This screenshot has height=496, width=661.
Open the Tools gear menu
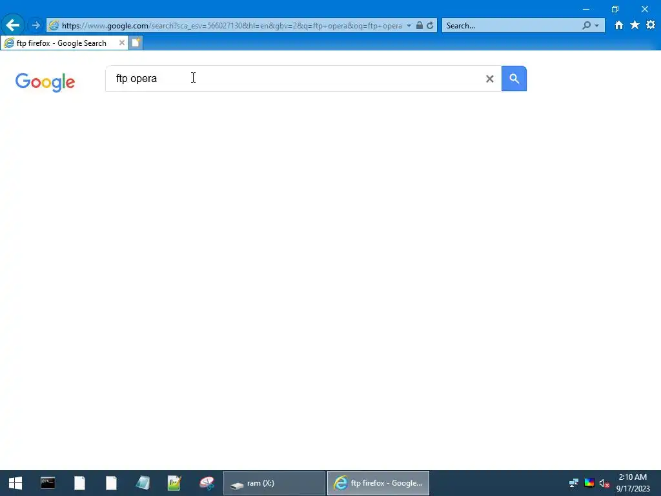pyautogui.click(x=651, y=25)
